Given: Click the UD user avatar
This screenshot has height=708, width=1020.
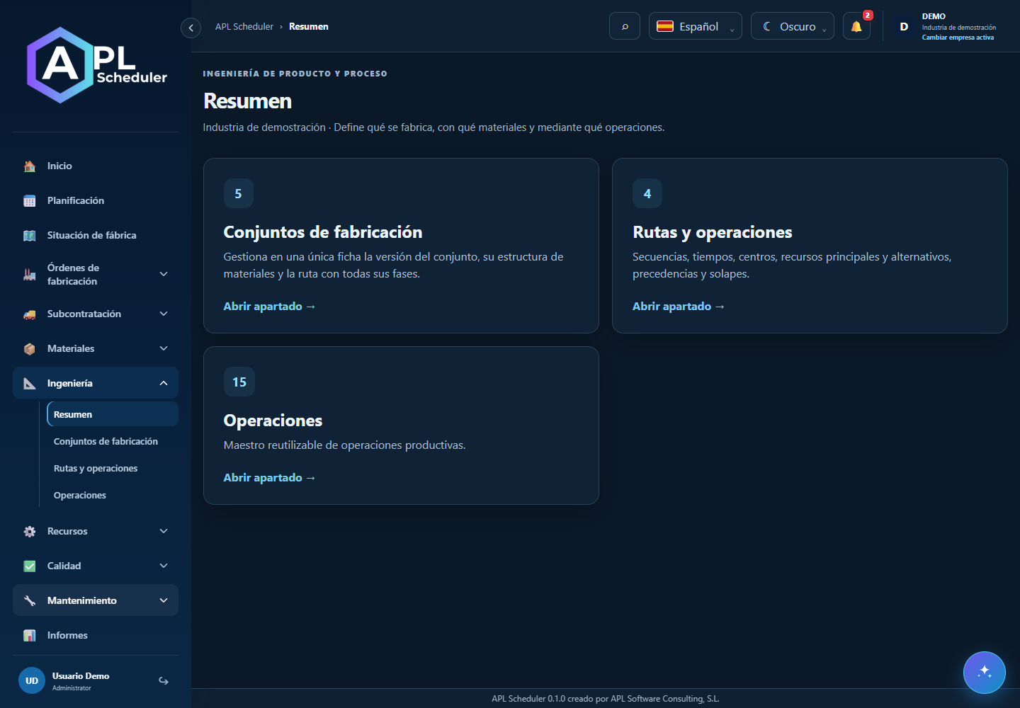Looking at the screenshot, I should [32, 681].
